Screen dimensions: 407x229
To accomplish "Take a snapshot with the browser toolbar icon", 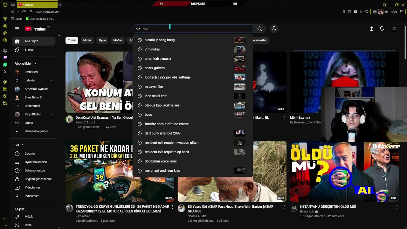I will point(349,12).
